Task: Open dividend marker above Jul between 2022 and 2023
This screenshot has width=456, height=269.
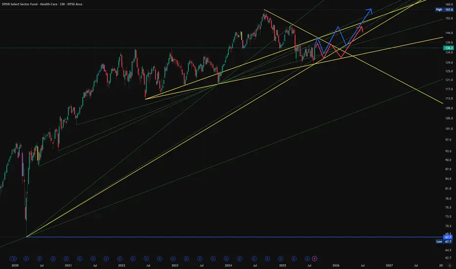Action: point(146,259)
